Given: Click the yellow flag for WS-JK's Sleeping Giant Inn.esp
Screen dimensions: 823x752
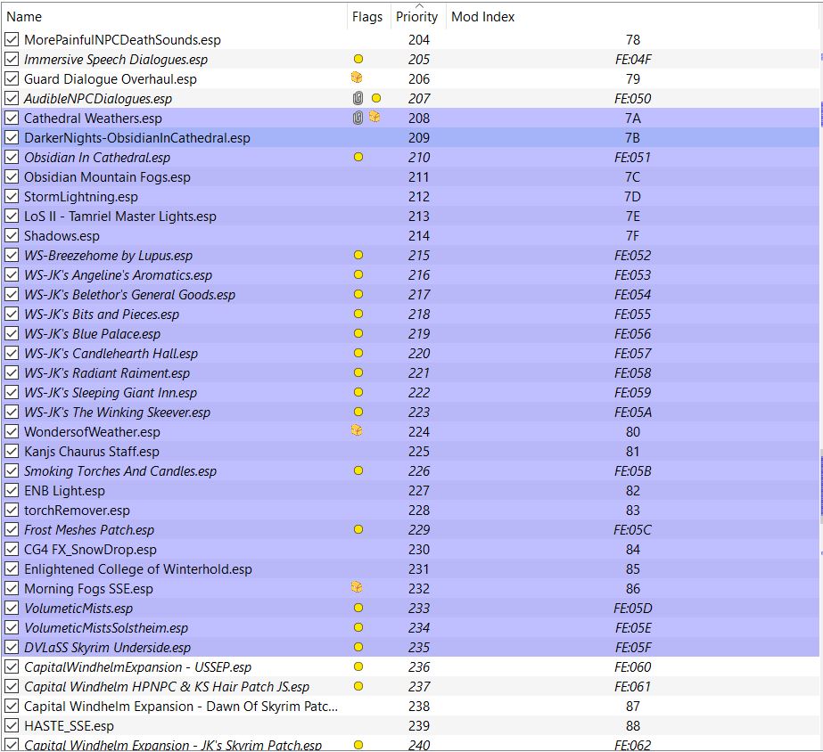Looking at the screenshot, I should click(x=358, y=392).
